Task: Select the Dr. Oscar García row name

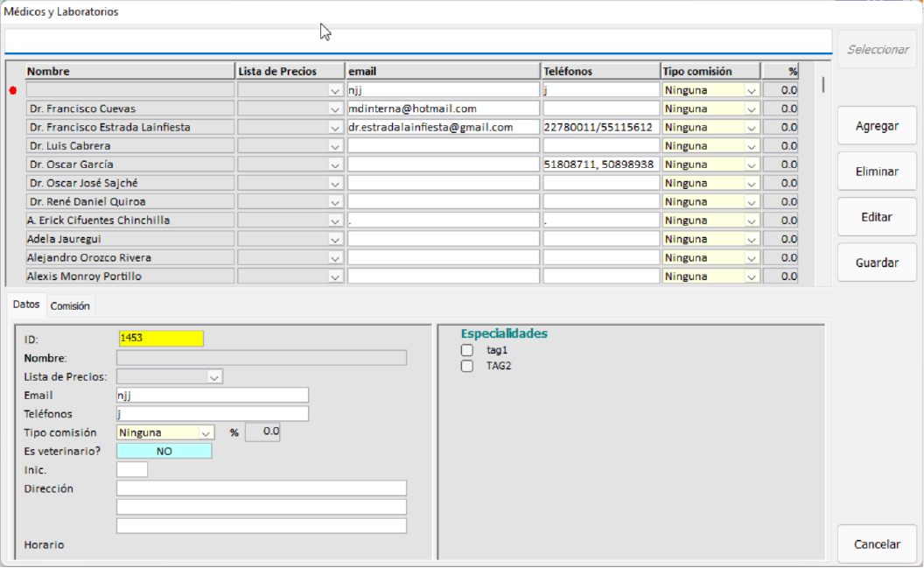Action: pyautogui.click(x=130, y=165)
